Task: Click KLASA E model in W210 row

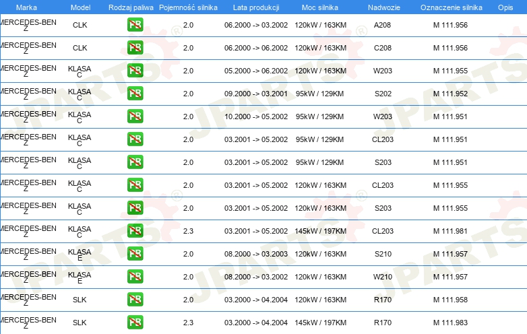Action: tap(80, 277)
